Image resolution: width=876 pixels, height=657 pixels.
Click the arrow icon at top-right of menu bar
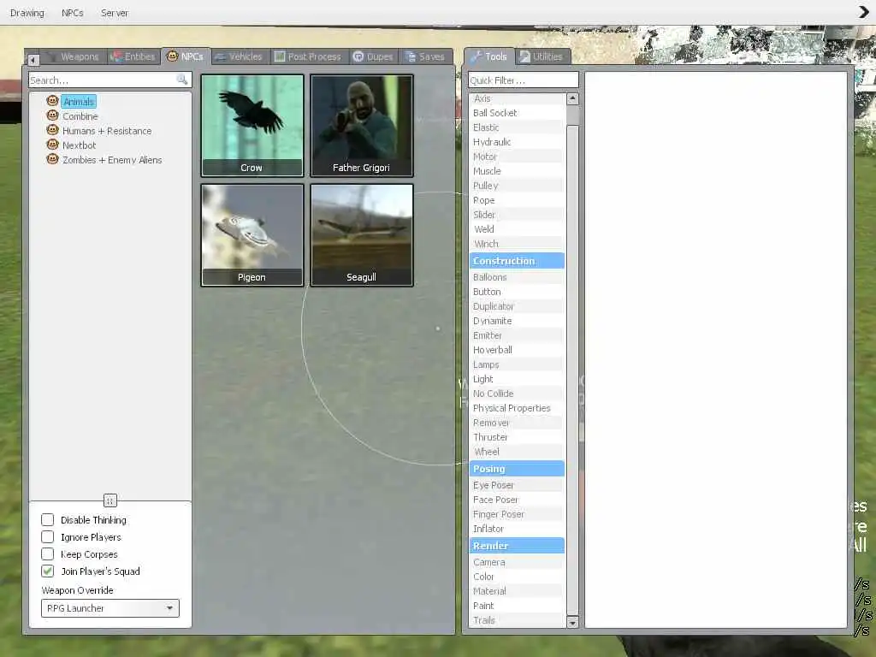pos(864,12)
